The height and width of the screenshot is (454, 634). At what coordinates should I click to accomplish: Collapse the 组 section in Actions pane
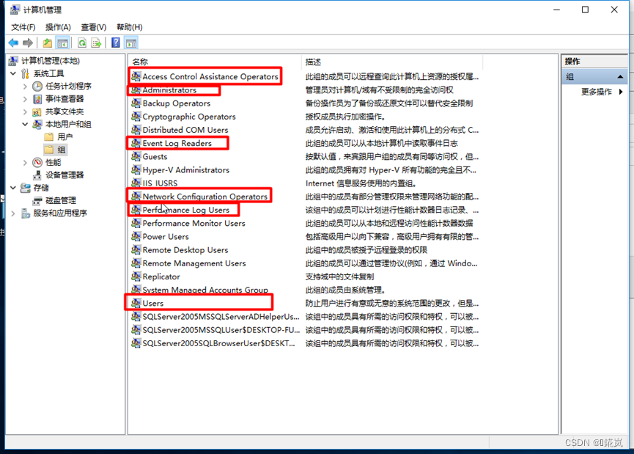point(620,76)
